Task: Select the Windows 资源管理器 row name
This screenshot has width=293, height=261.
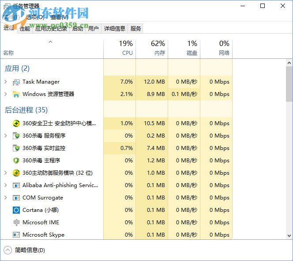Action: point(49,94)
